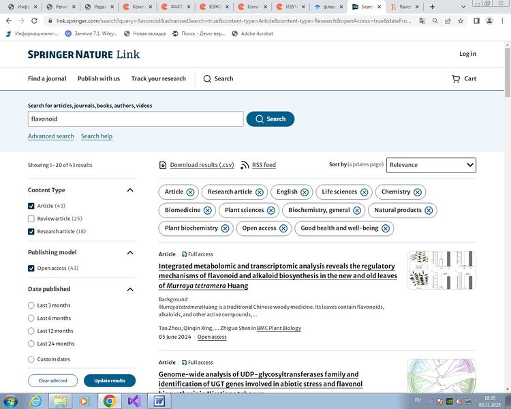Remove the Natural products filter chip
Image resolution: width=511 pixels, height=409 pixels.
pos(429,211)
